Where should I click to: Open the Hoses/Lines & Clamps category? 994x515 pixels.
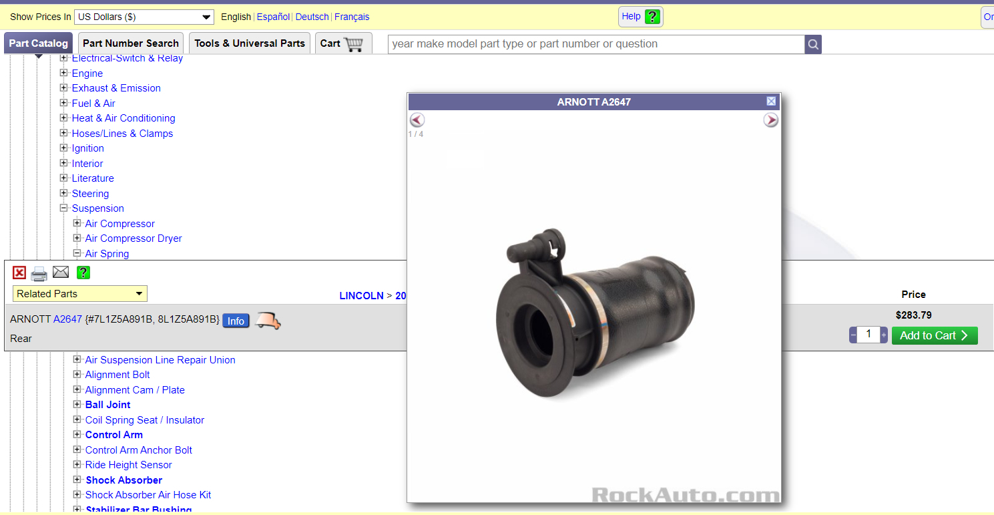click(122, 133)
